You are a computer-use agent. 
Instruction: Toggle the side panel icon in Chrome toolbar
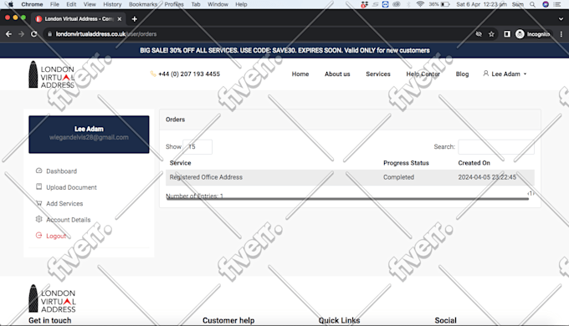click(507, 34)
